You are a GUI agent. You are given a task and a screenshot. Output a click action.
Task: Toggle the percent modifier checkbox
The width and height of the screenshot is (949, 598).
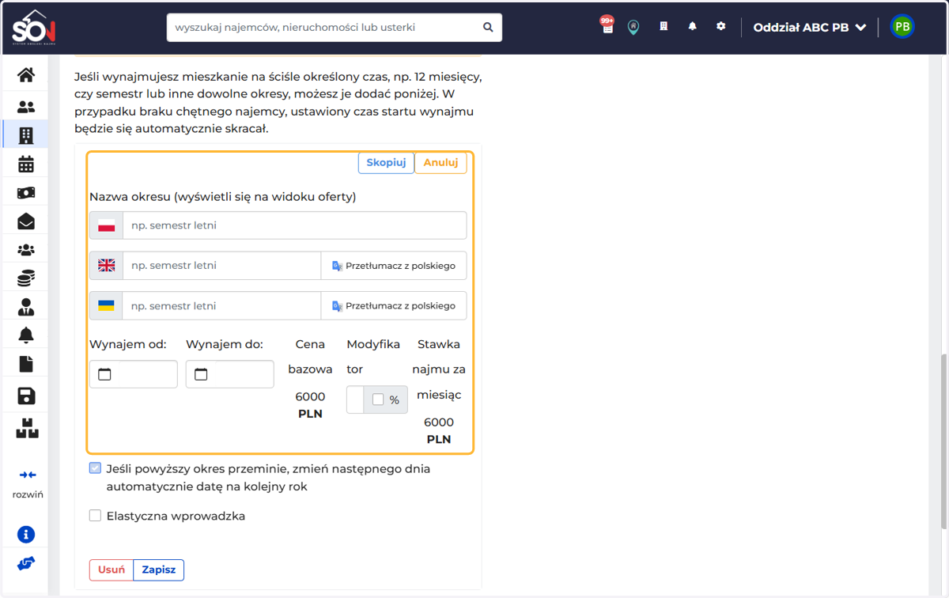click(378, 399)
